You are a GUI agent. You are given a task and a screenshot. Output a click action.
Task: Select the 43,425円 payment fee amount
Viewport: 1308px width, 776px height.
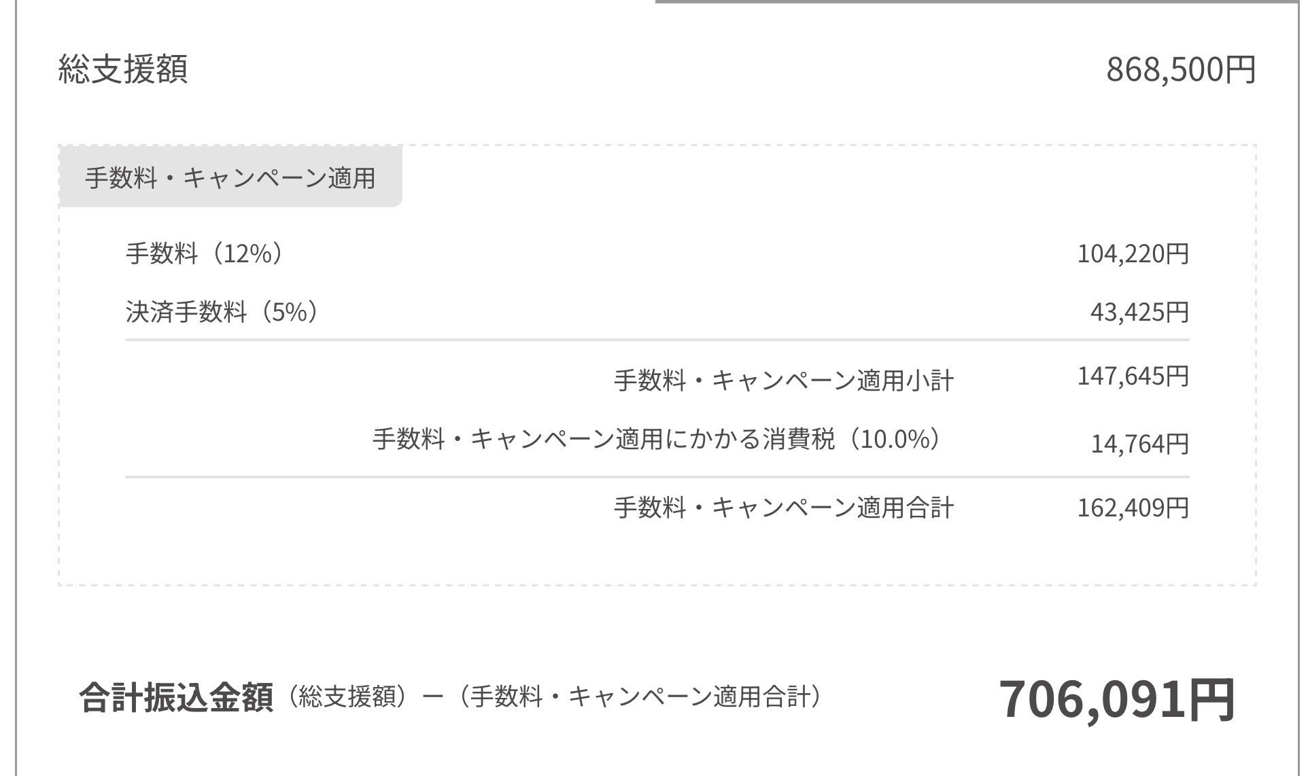pyautogui.click(x=1139, y=312)
